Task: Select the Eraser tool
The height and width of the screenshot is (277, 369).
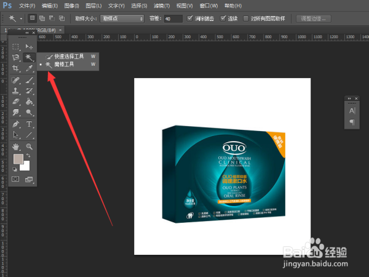Action: click(15, 102)
